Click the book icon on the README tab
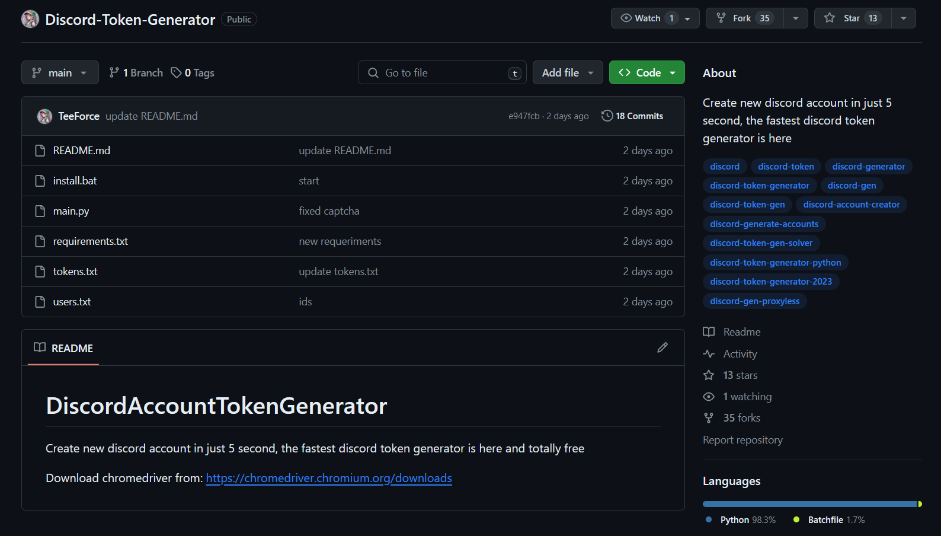This screenshot has height=536, width=941. pyautogui.click(x=40, y=347)
